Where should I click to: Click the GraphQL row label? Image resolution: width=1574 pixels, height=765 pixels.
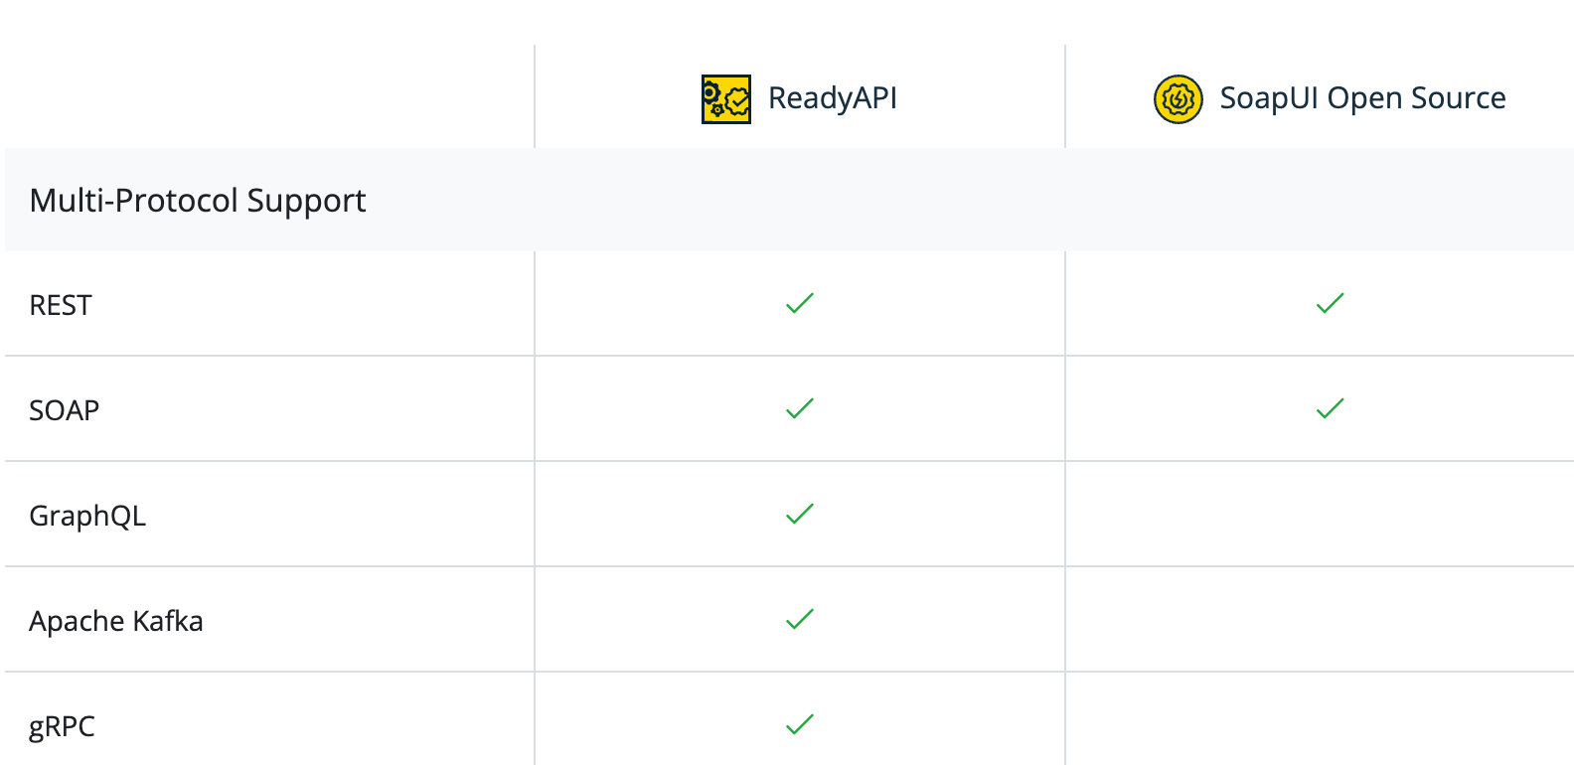tap(87, 516)
